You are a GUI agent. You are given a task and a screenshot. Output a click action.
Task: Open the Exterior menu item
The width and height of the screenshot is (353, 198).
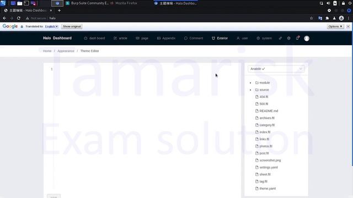pyautogui.click(x=220, y=38)
